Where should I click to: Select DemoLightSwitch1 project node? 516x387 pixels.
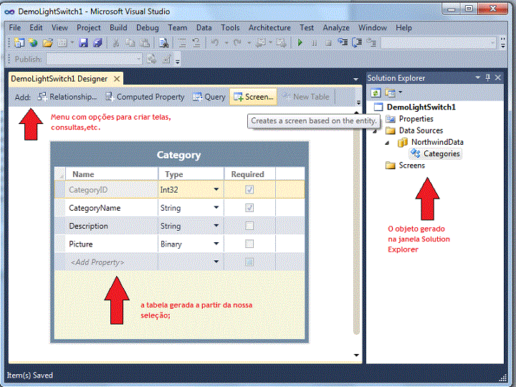point(415,107)
